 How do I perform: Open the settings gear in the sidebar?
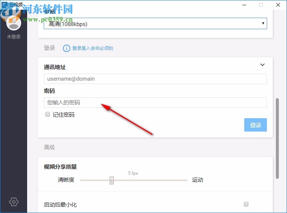click(x=14, y=202)
